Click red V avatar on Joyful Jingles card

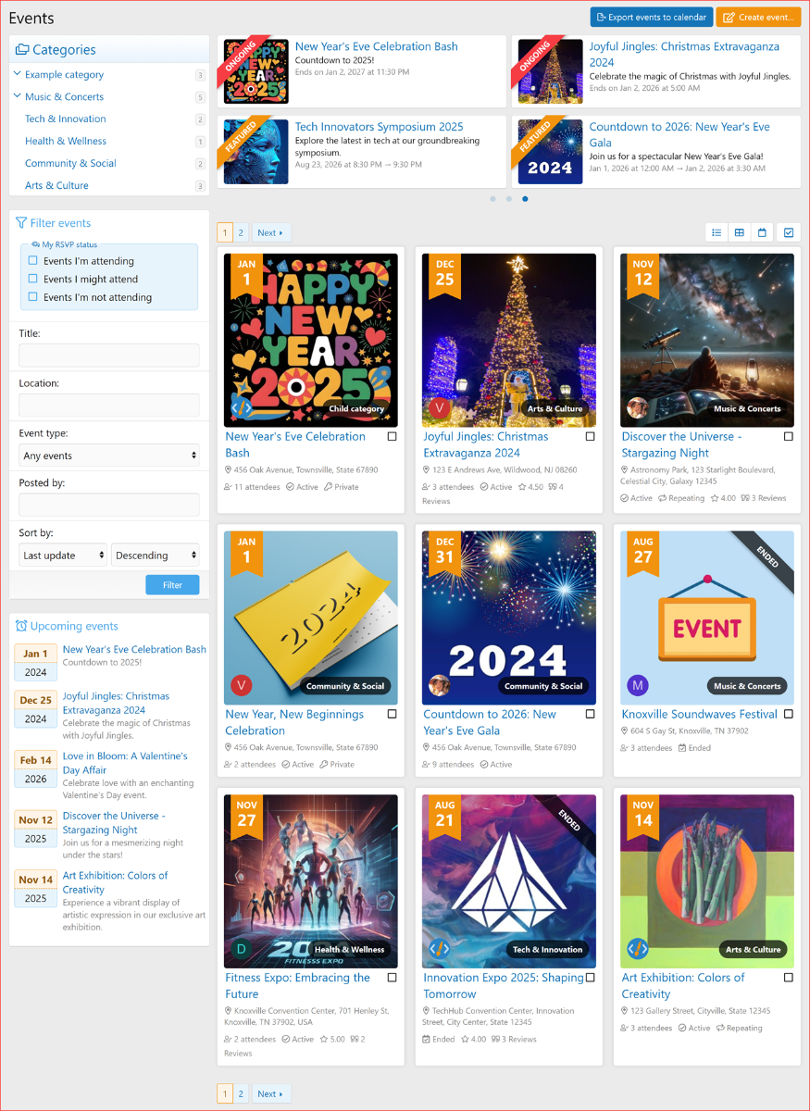tap(439, 408)
